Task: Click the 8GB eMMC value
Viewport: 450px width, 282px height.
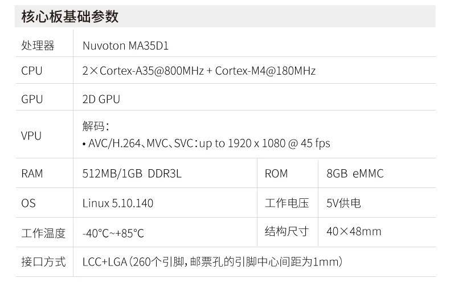Action: click(355, 174)
